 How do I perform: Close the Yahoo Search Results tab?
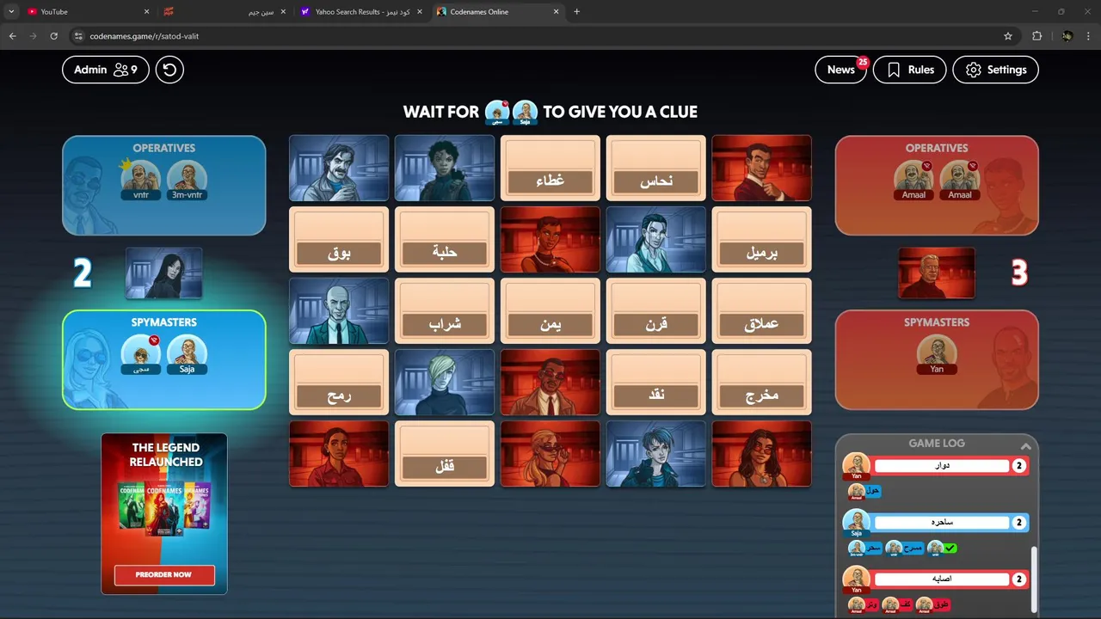coord(420,12)
